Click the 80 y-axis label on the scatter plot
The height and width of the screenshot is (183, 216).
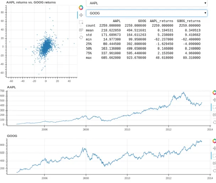click(2, 12)
